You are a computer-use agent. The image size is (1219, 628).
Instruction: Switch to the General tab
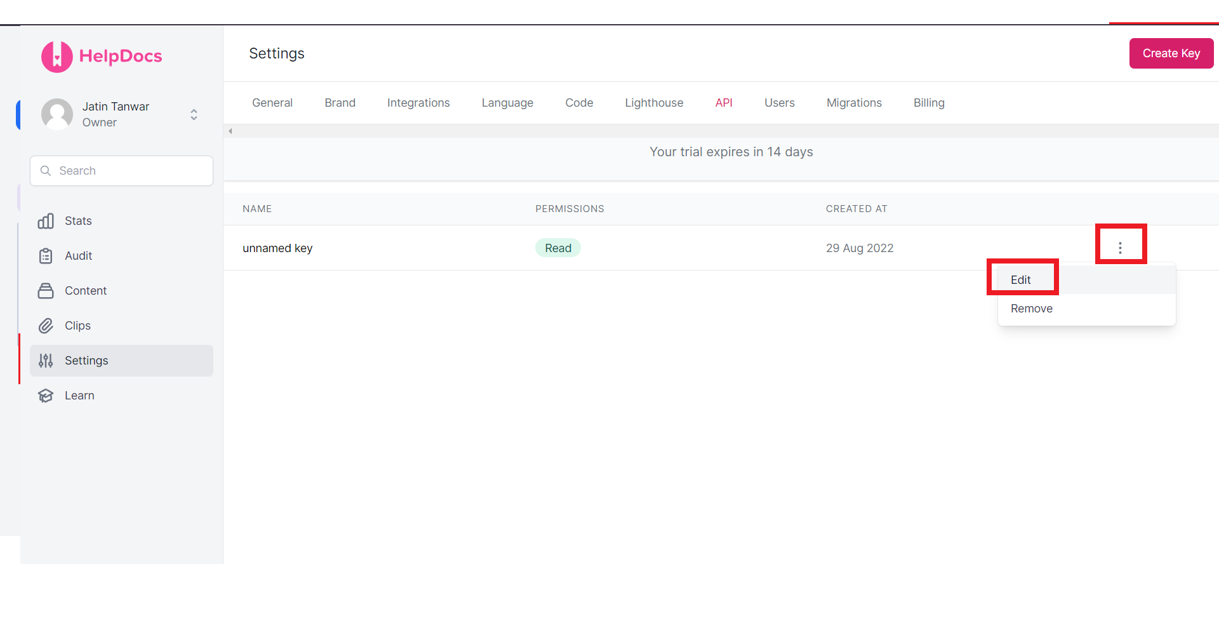click(x=272, y=103)
